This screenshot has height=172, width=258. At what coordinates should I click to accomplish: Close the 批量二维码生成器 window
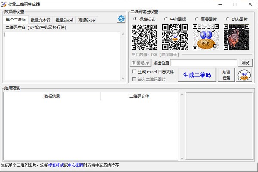(x=250, y=4)
